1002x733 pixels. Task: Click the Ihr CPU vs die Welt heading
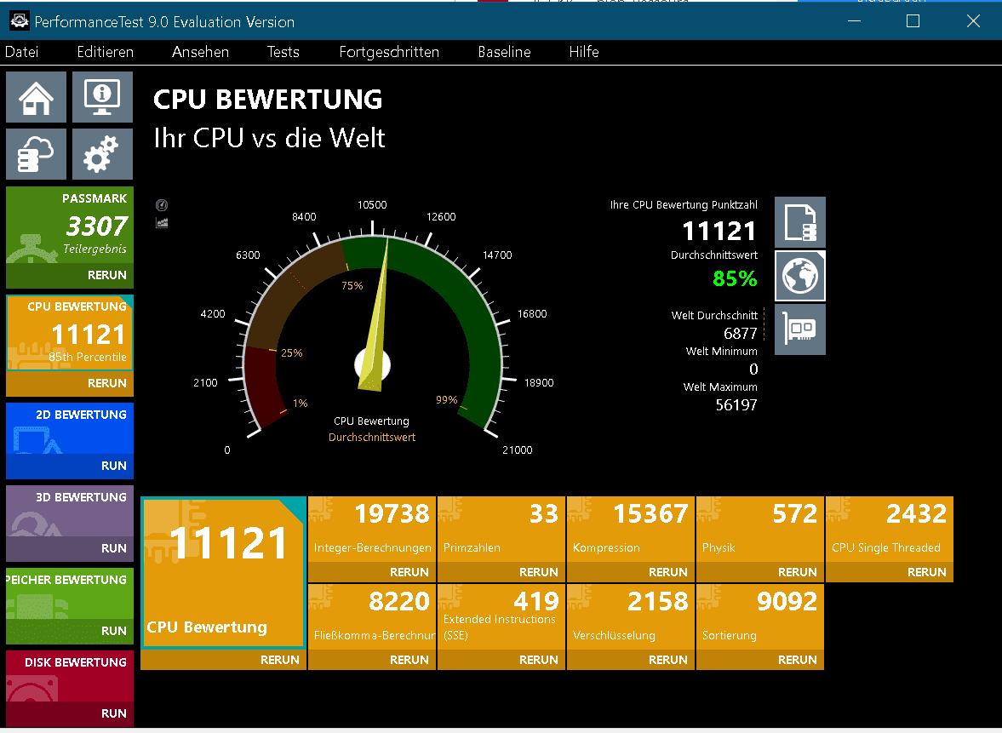(269, 138)
